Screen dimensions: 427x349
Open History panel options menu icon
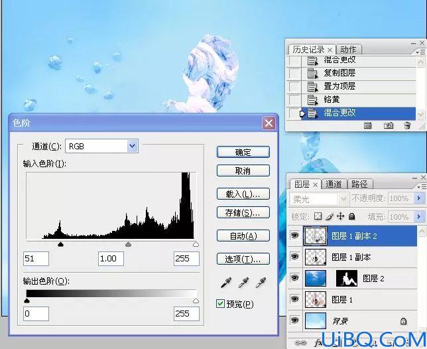point(420,52)
